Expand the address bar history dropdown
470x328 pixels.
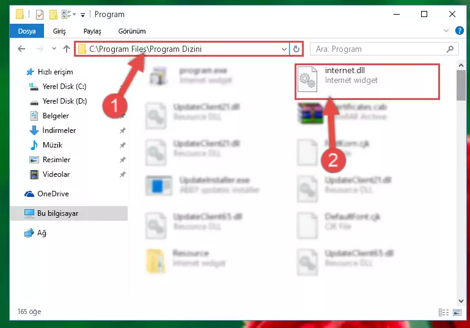coord(284,49)
